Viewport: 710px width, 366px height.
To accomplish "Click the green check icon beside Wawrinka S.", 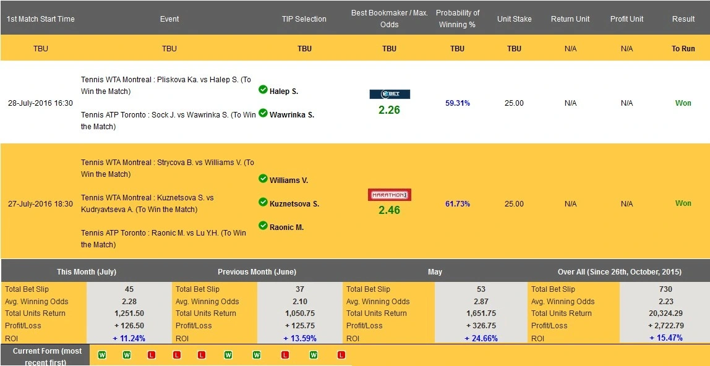I will [263, 114].
